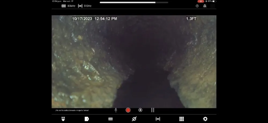This screenshot has height=123, width=268.
Task: Adjust the camera LED light icon
Action: [63, 119]
